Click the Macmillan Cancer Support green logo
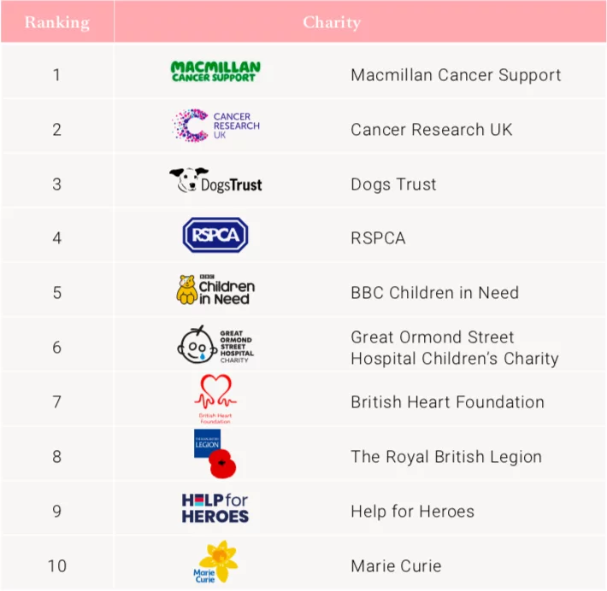This screenshot has width=607, height=591. click(215, 72)
